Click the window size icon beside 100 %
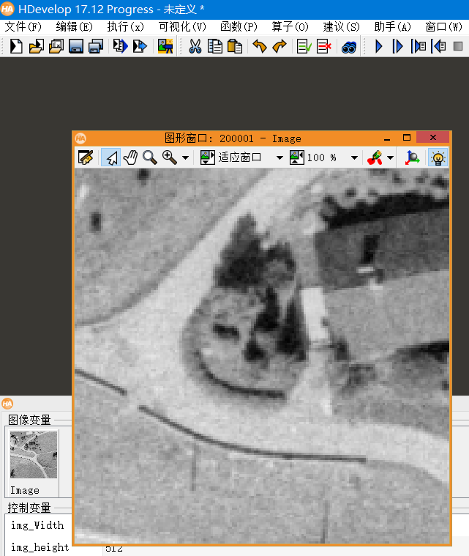This screenshot has width=469, height=556. [297, 157]
